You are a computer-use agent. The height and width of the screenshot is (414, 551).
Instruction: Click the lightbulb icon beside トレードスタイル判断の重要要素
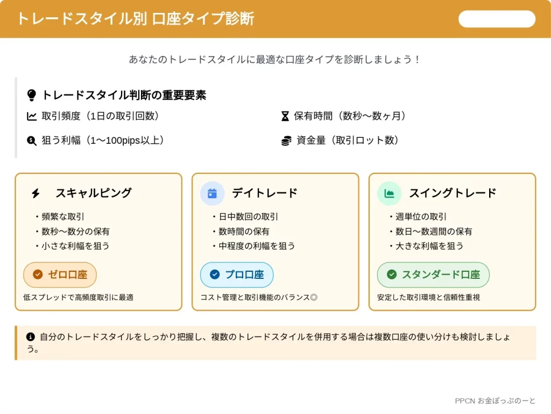tap(32, 95)
